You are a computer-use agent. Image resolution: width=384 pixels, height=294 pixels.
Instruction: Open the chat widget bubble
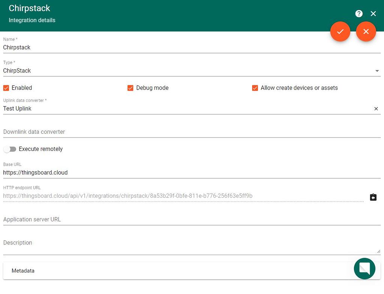364,269
